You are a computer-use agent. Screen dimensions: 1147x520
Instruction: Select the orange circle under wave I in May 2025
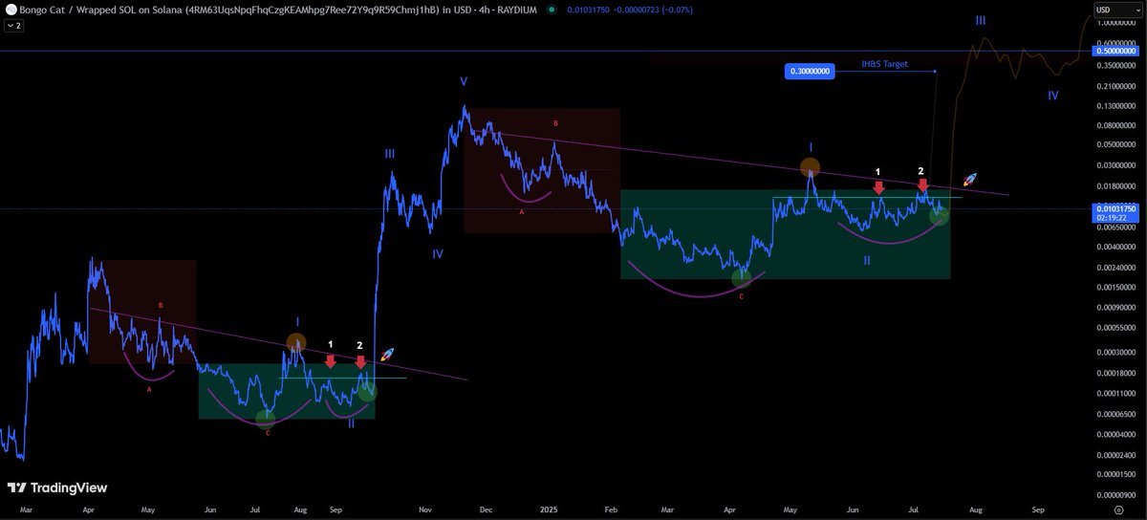(x=811, y=168)
